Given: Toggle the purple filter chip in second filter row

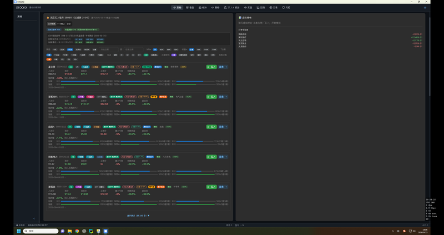Looking at the screenshot, I should (x=174, y=55).
